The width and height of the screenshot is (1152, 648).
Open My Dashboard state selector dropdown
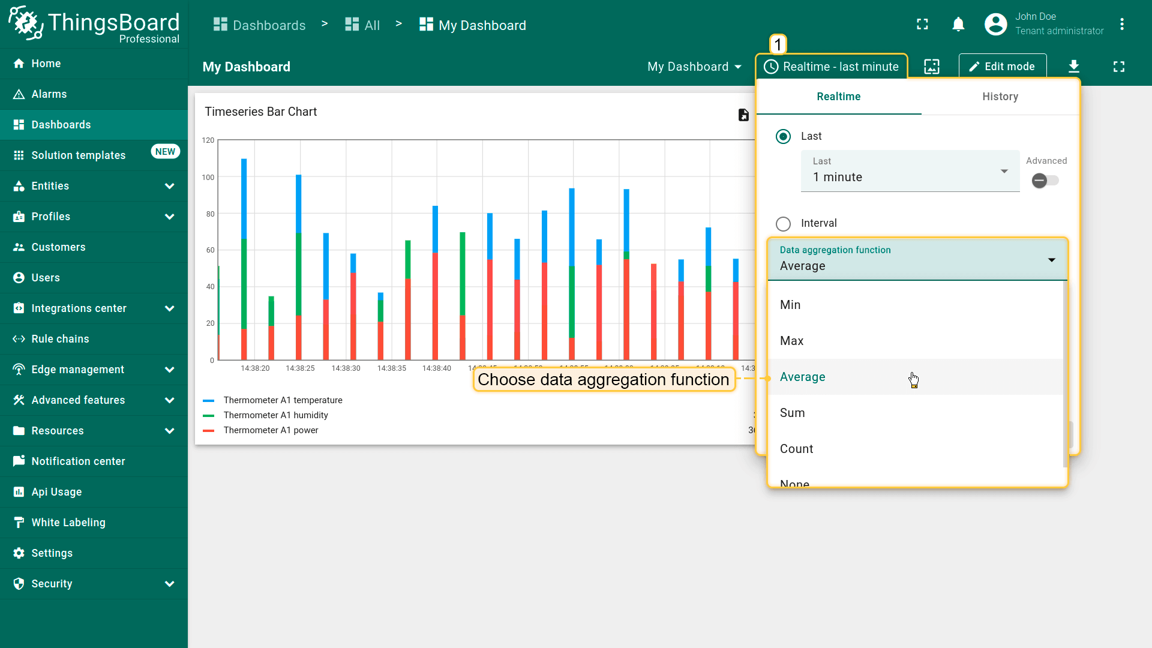[x=694, y=67]
